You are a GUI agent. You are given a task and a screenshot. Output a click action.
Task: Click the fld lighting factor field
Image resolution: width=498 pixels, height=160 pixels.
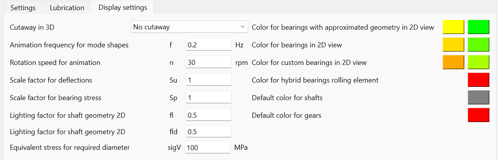[x=208, y=132]
